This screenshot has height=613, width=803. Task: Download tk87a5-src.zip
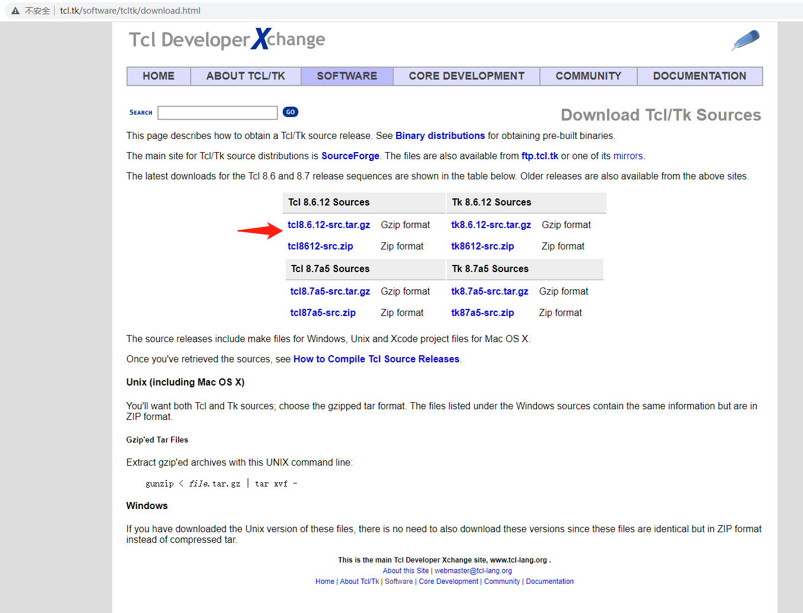click(483, 312)
